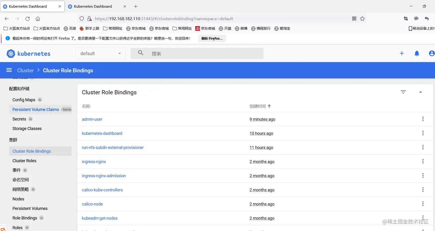The image size is (435, 231).
Task: Open run-nfs-subdir-external-provisioner link
Action: pos(113,147)
